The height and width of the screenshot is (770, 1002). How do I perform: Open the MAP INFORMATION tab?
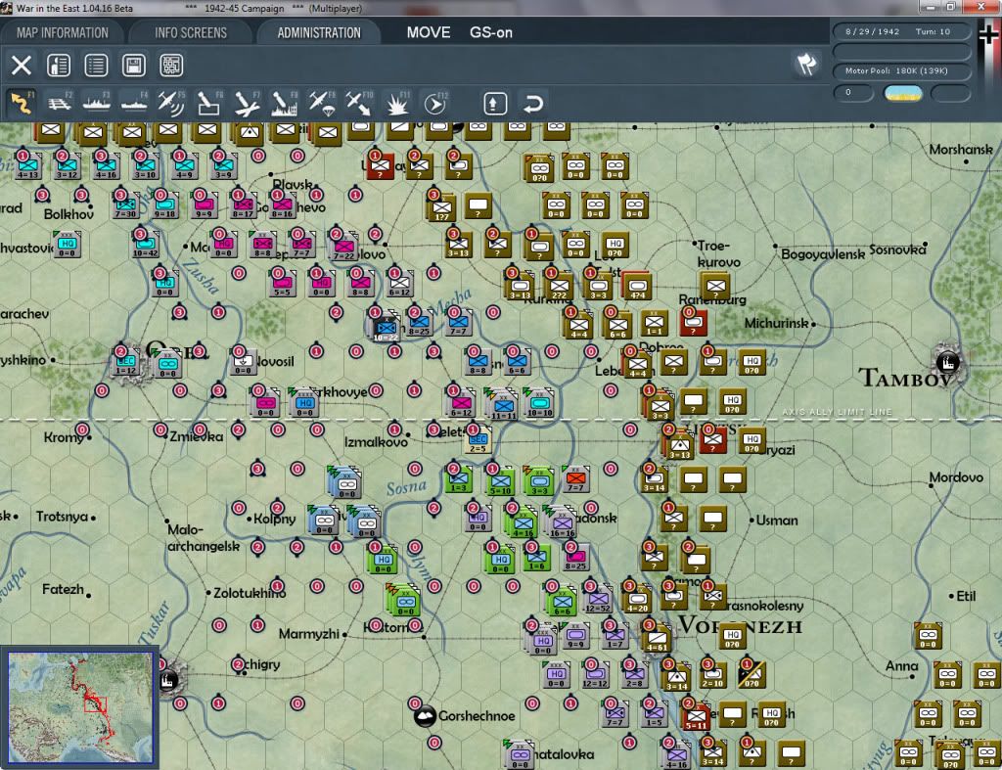[x=63, y=32]
